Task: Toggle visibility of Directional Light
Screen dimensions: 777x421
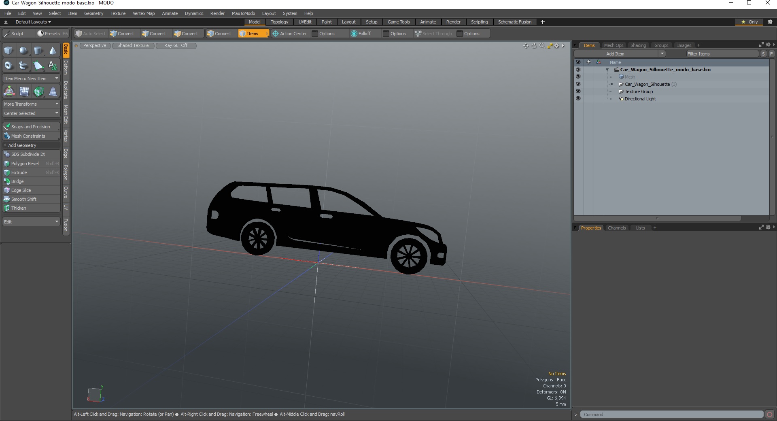Action: click(x=578, y=99)
